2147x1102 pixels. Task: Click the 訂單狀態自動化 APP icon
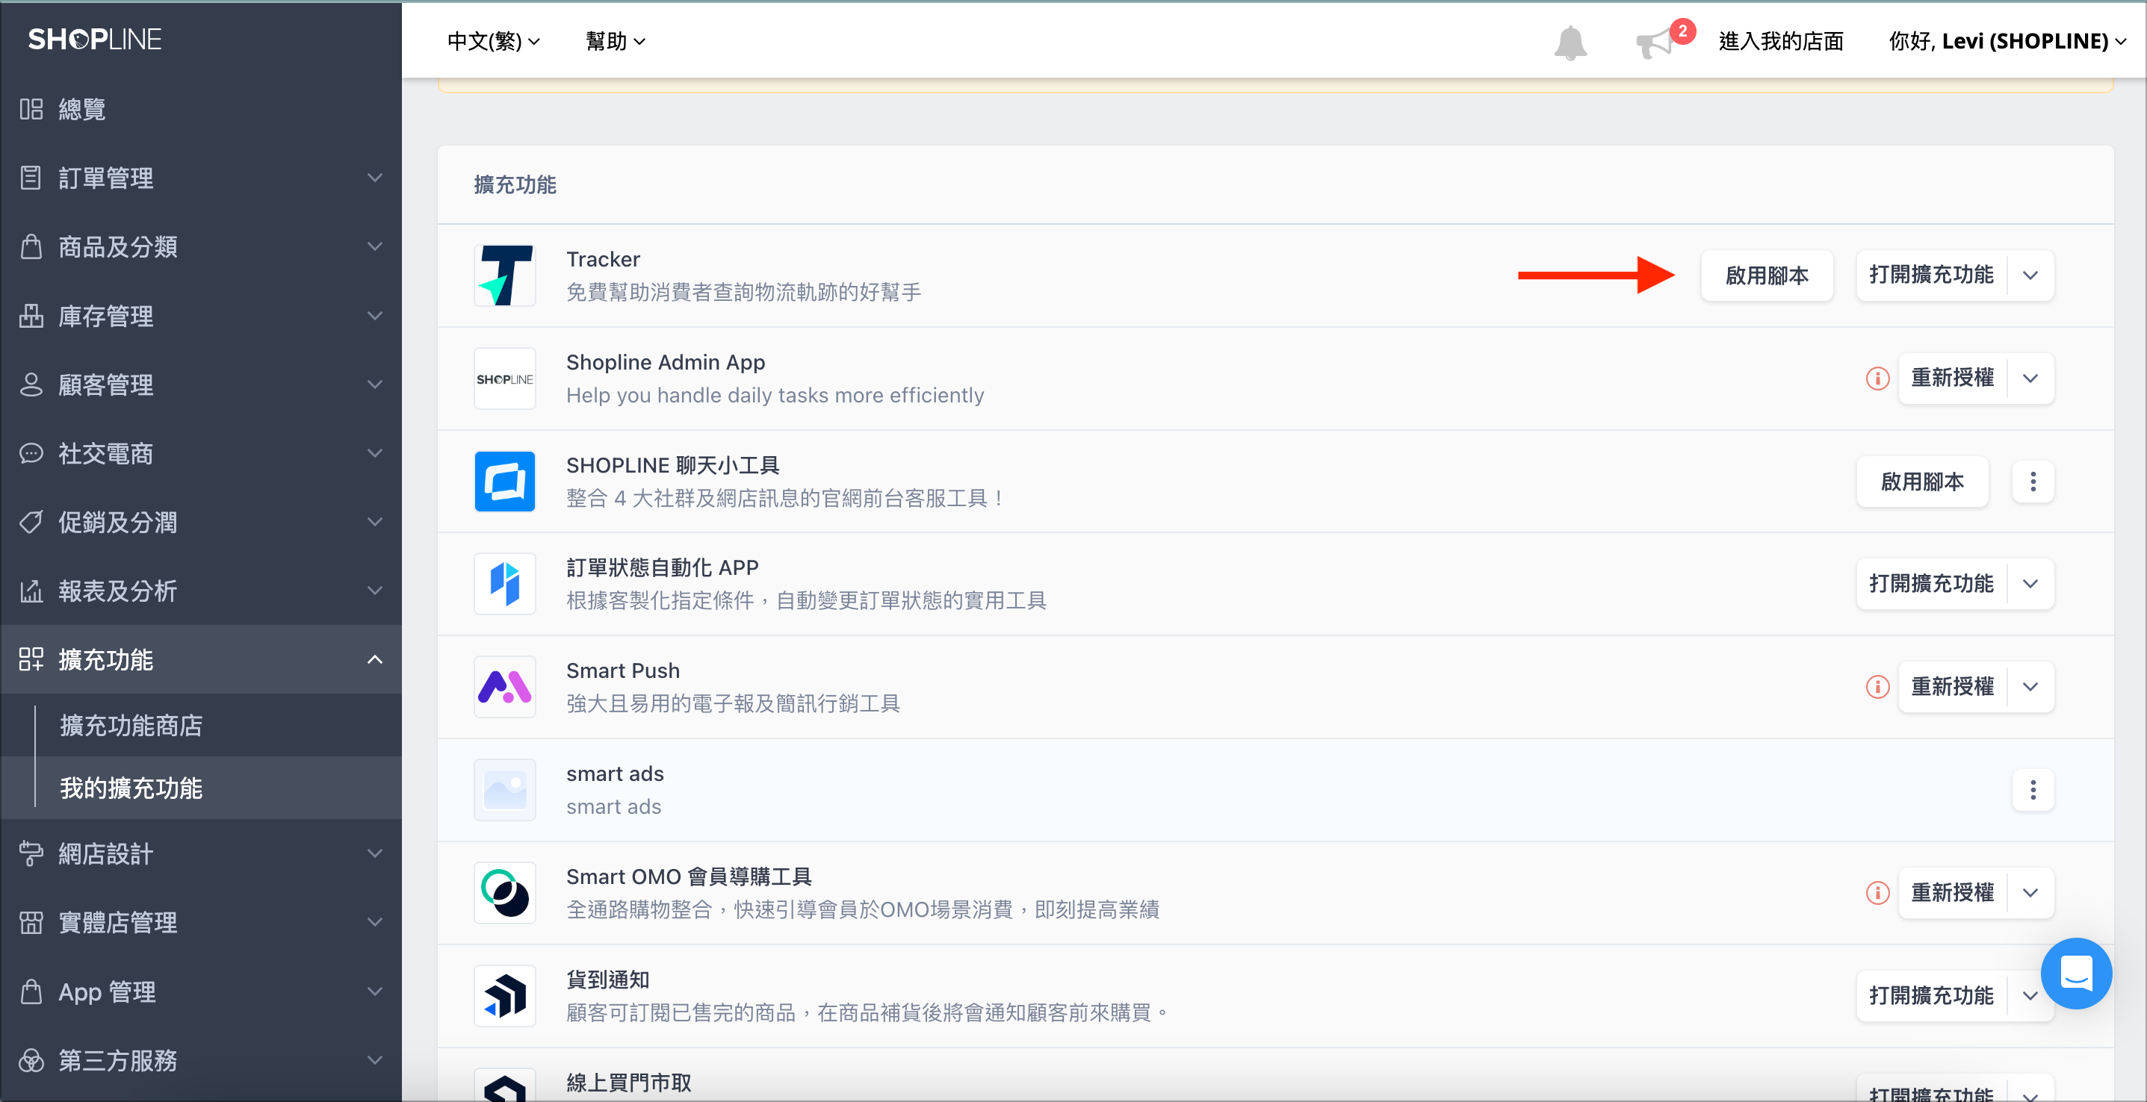tap(504, 585)
